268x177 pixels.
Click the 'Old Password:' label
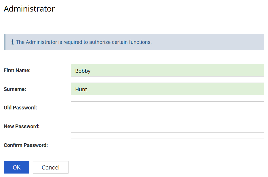coord(20,108)
